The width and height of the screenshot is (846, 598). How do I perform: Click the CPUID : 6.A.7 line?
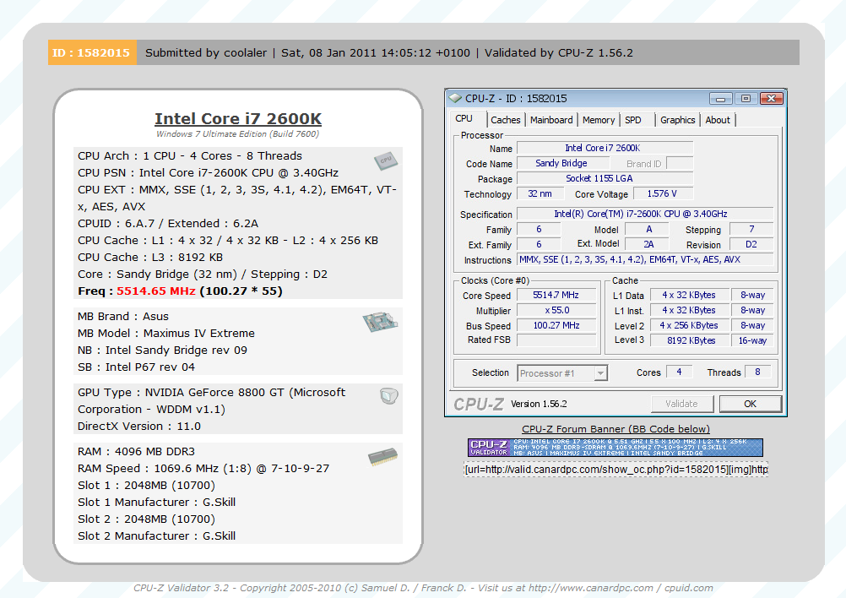coord(168,224)
